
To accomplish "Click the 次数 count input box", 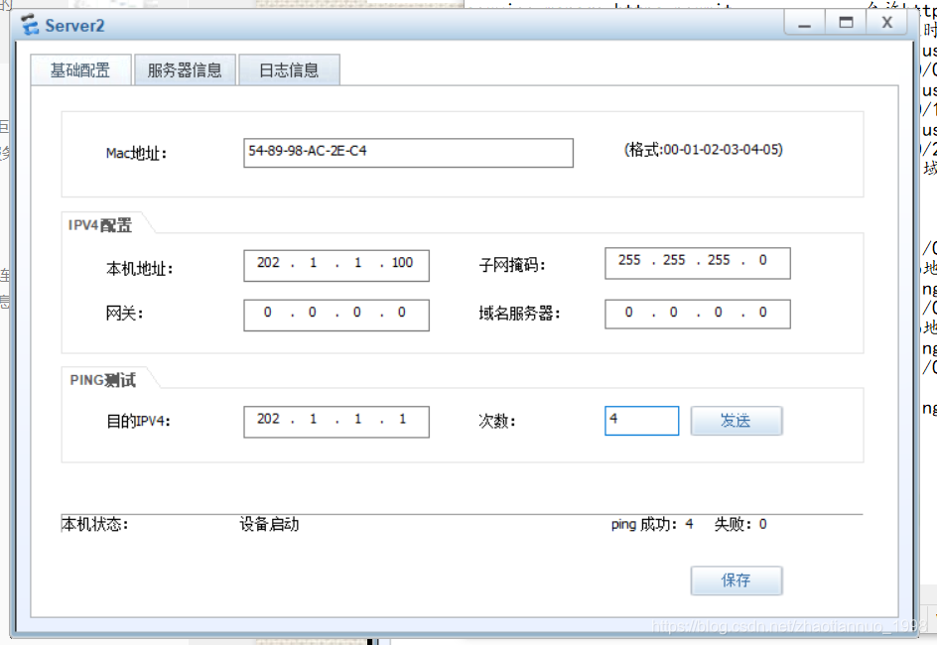I will [642, 421].
